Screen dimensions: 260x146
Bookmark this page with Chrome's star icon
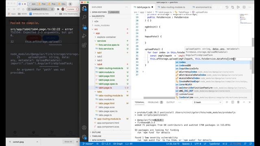click(x=52, y=9)
